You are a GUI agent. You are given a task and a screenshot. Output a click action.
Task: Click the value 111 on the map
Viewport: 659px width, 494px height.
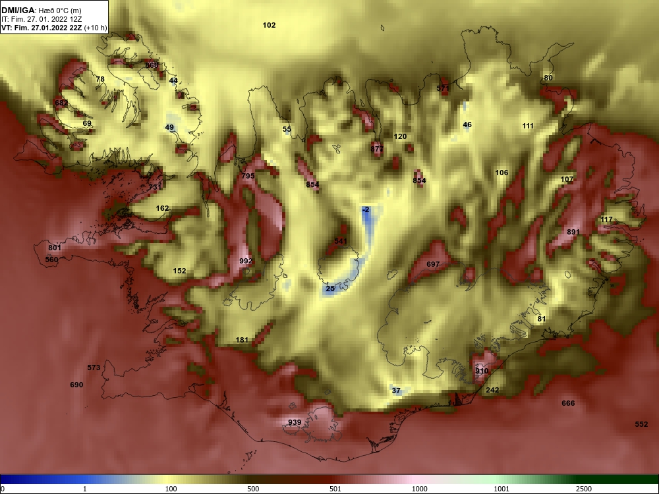click(528, 126)
